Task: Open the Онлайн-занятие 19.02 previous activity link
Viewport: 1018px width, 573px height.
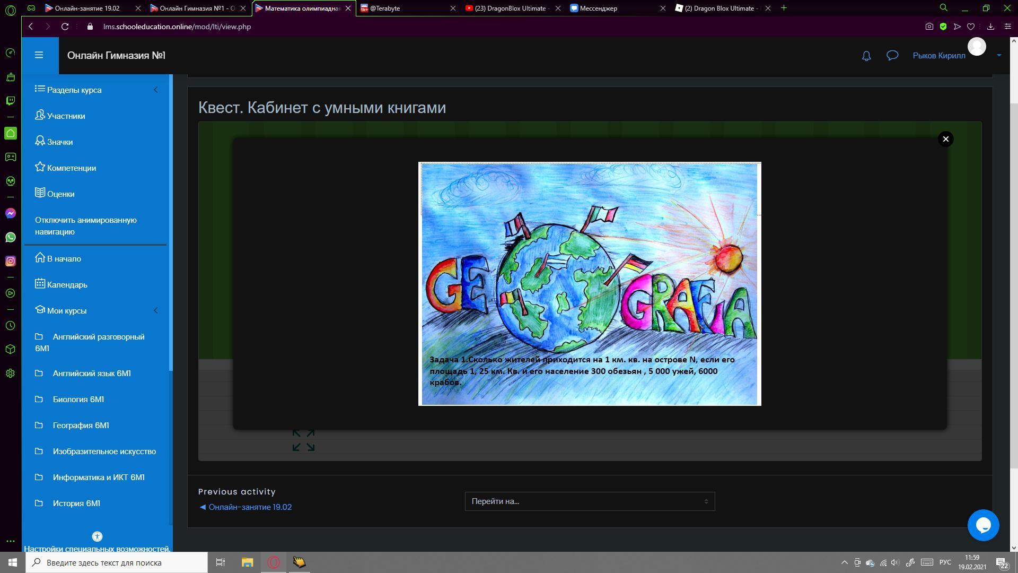Action: click(250, 507)
